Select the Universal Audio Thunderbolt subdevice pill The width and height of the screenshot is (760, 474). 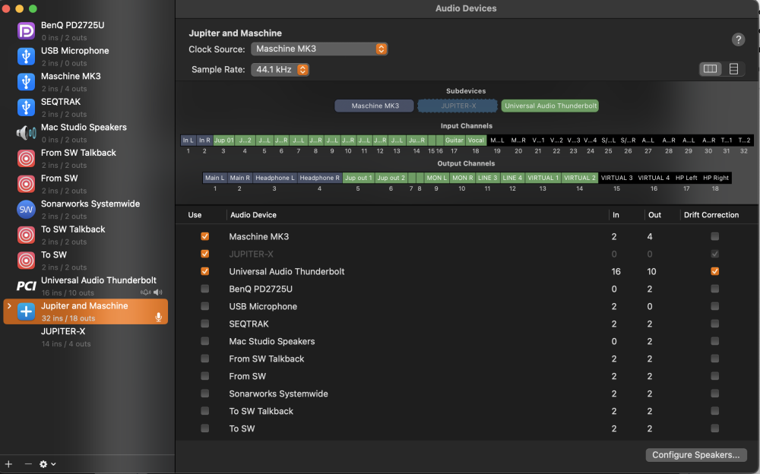pyautogui.click(x=550, y=106)
